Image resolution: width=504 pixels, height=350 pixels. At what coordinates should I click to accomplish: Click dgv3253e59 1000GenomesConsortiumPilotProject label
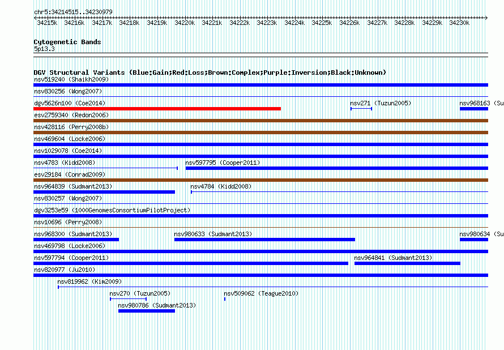click(112, 210)
